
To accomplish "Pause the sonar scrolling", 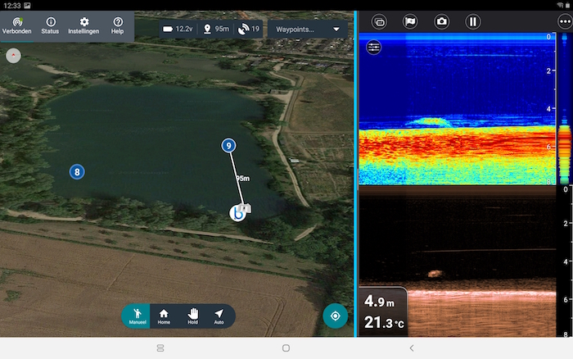I will coord(473,21).
